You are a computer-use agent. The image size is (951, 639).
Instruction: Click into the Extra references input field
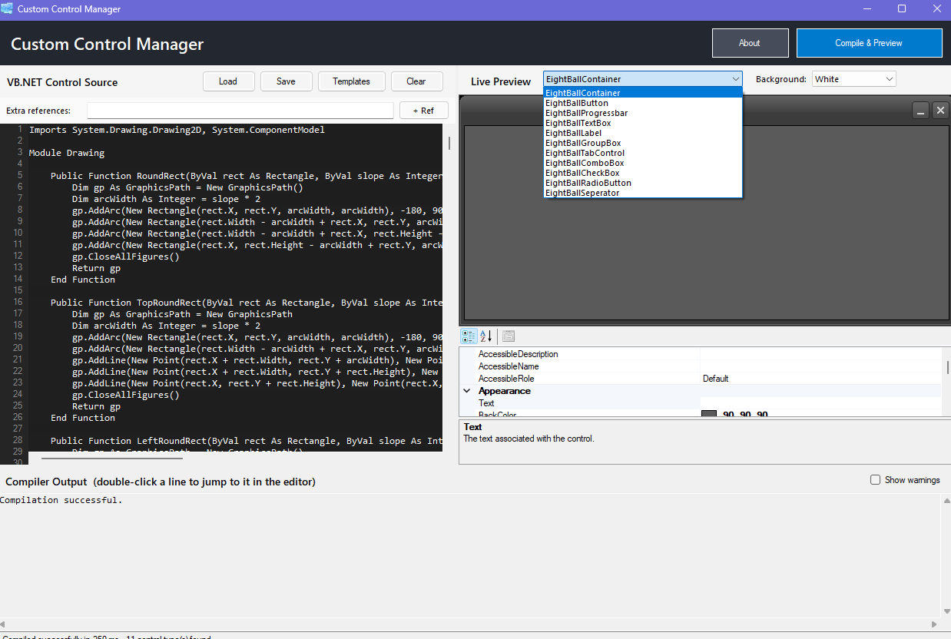240,111
